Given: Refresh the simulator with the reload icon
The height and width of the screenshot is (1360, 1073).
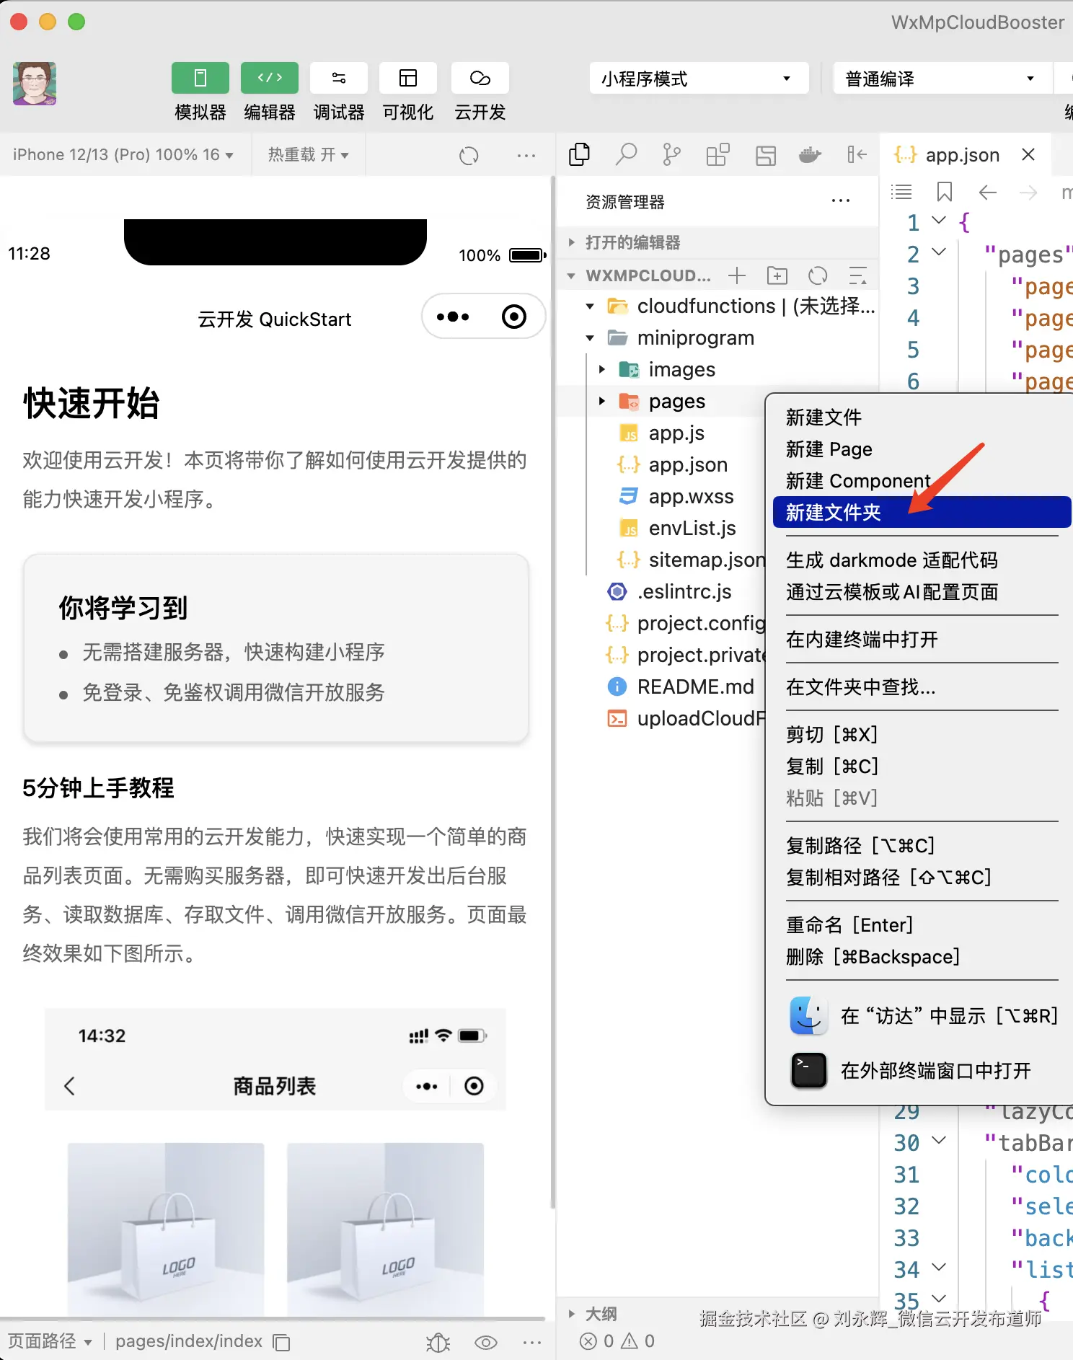Looking at the screenshot, I should coord(469,155).
